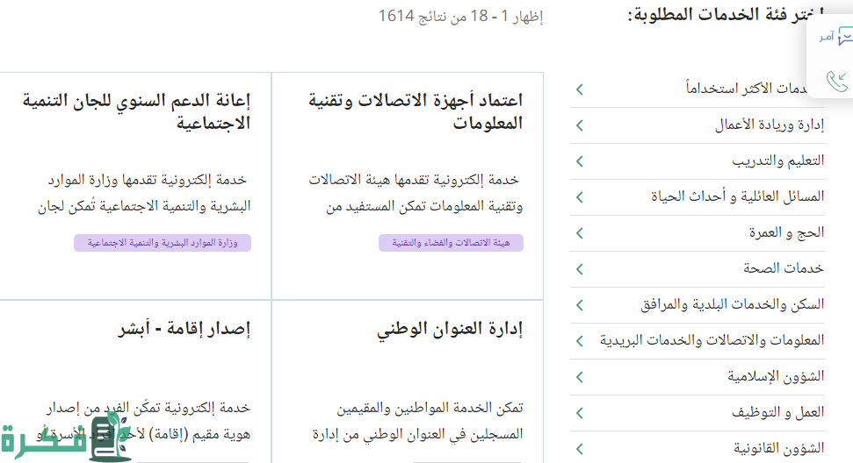Screen dimensions: 853x463
Task: Open إصدار إقامة - أبشر service
Action: 184,330
